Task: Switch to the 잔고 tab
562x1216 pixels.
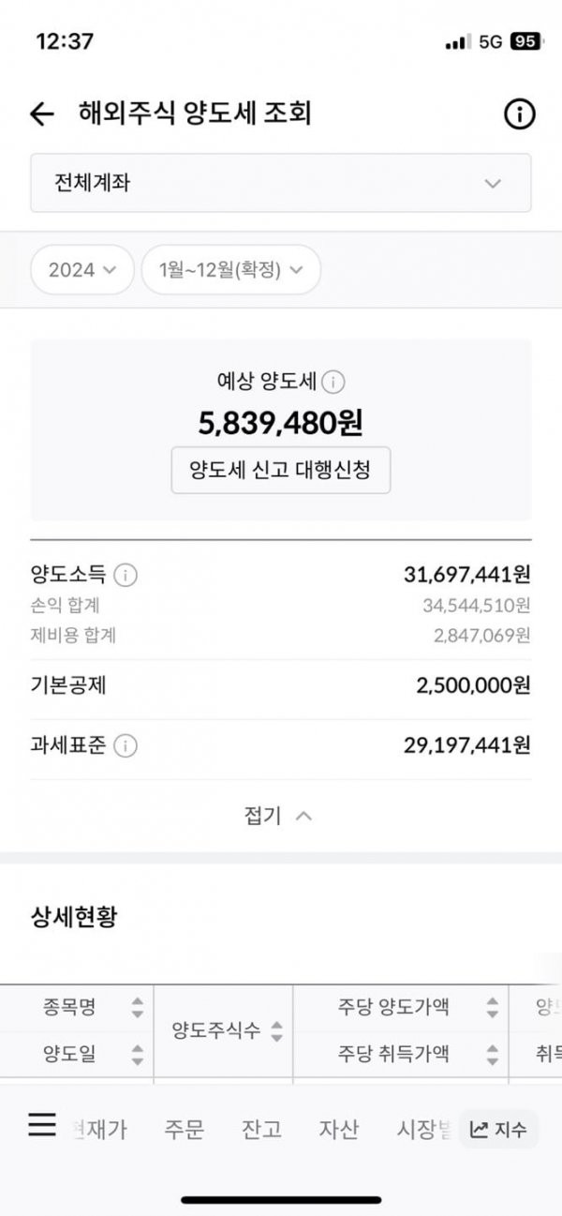Action: click(x=261, y=1130)
